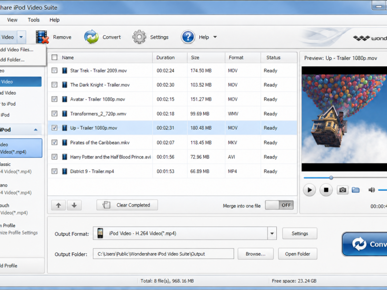
Task: Click file icon for Harry Potter avi
Action: (x=65, y=157)
